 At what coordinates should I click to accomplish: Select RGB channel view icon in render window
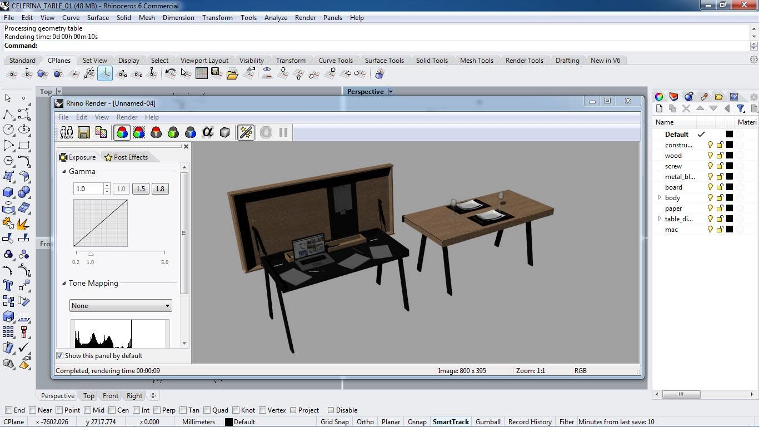pos(122,132)
